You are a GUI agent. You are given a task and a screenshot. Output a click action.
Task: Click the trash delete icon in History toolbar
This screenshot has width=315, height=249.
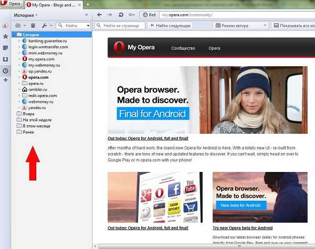[33, 25]
